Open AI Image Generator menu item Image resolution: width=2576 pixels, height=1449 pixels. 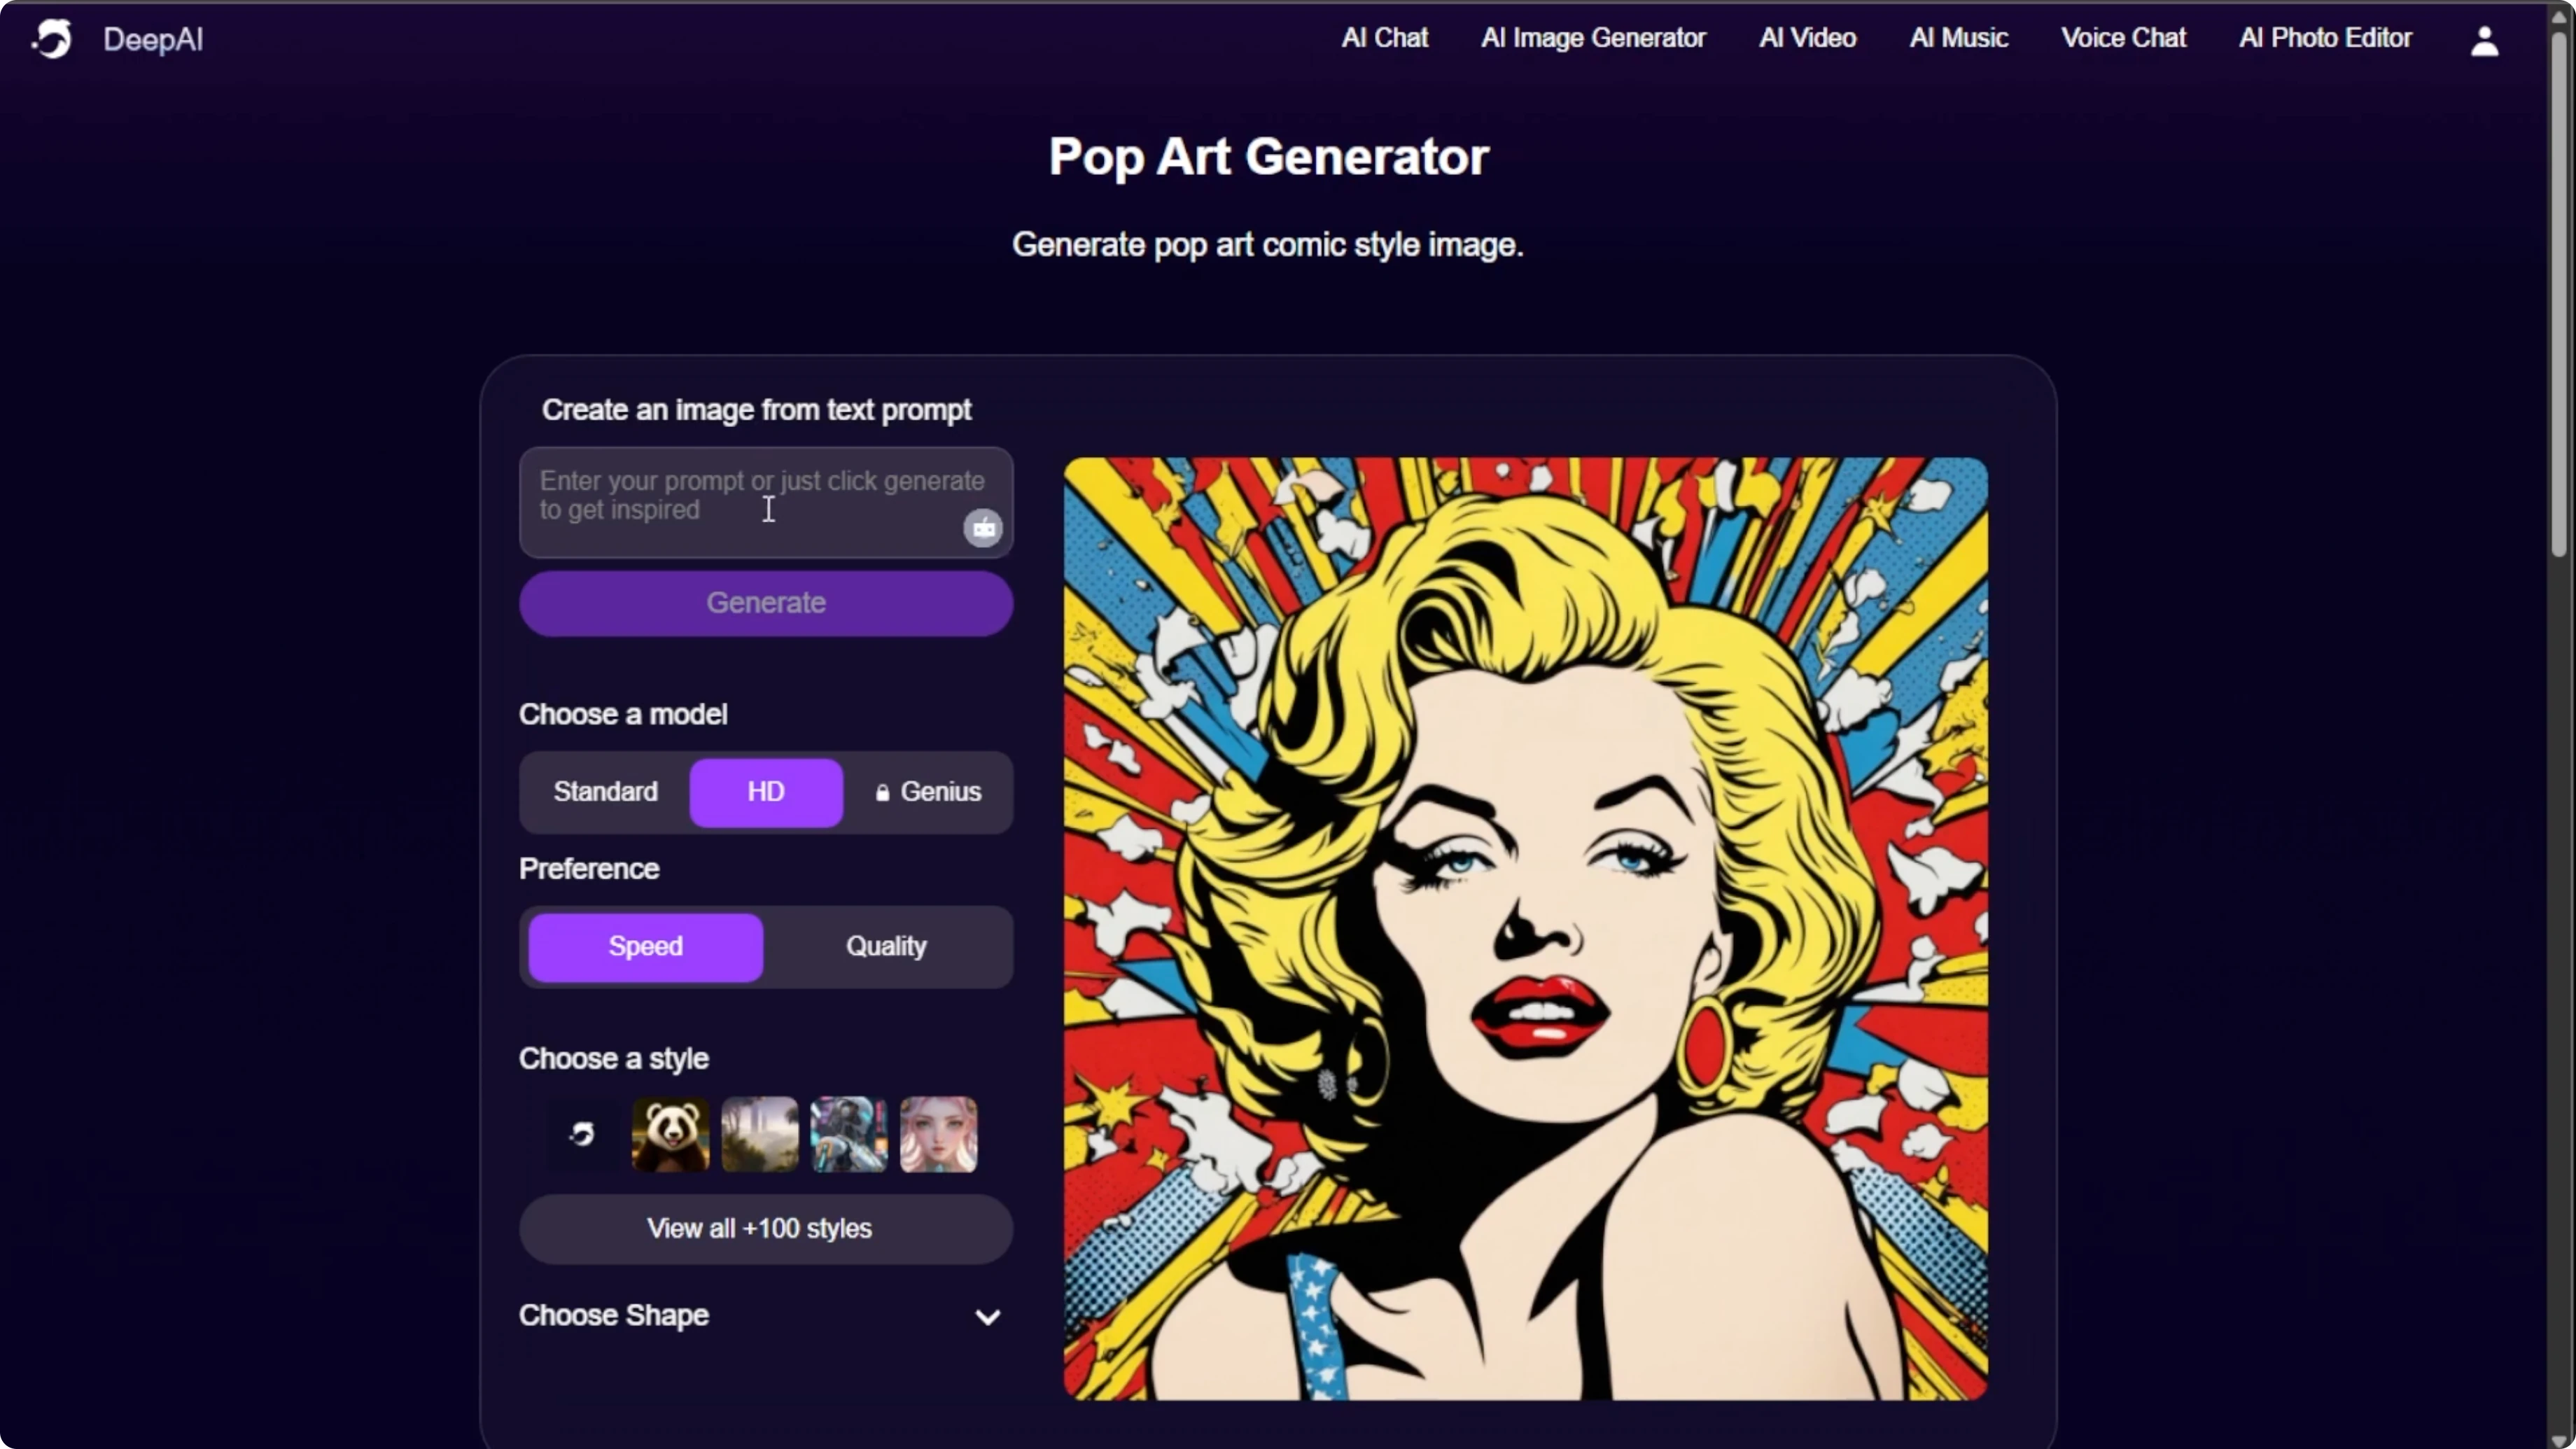click(x=1593, y=38)
